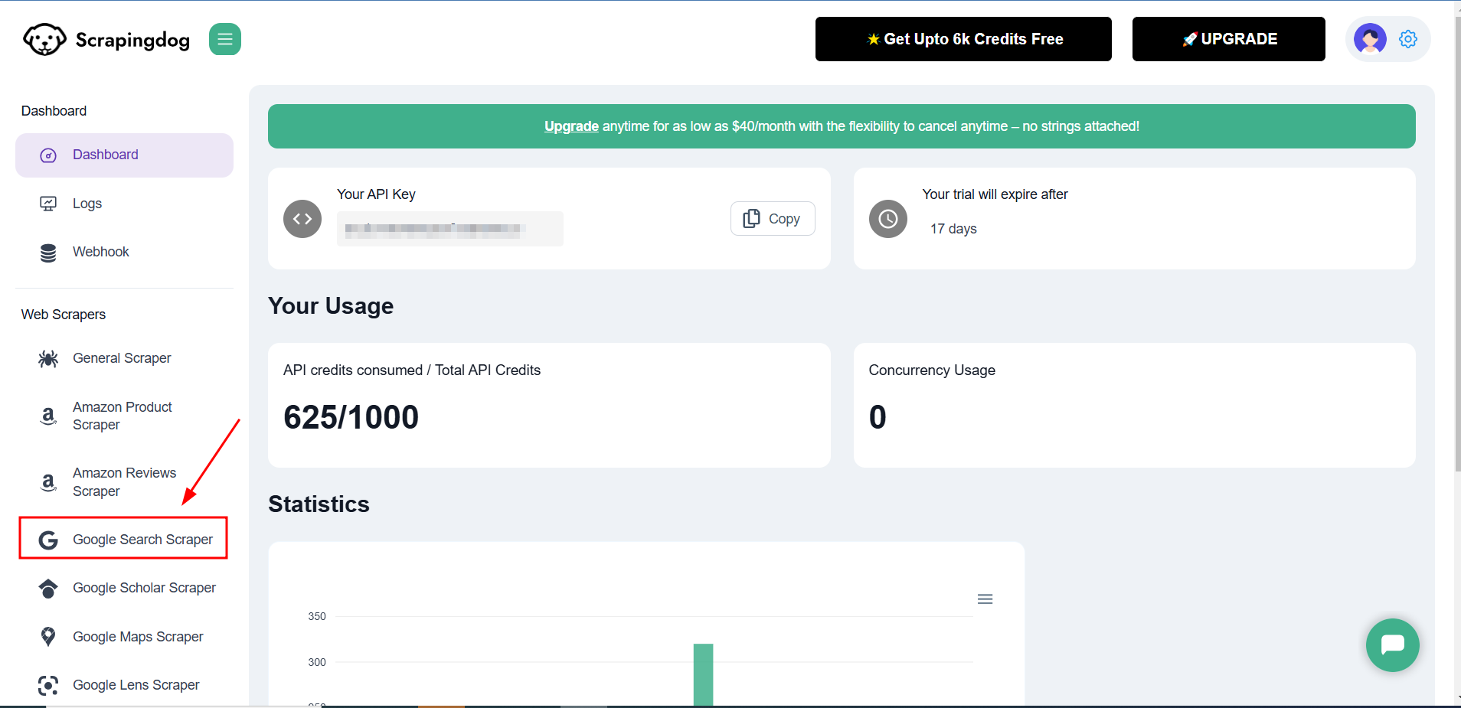The width and height of the screenshot is (1461, 708).
Task: Open the statistics chart options menu
Action: coord(985,599)
